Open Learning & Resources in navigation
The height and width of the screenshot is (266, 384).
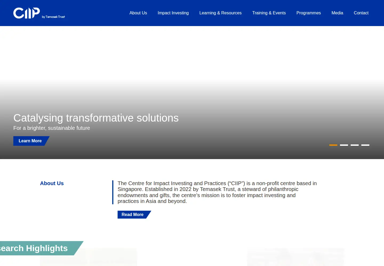(x=220, y=13)
